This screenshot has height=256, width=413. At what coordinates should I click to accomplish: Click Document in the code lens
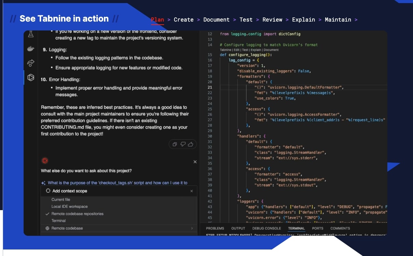pyautogui.click(x=271, y=50)
